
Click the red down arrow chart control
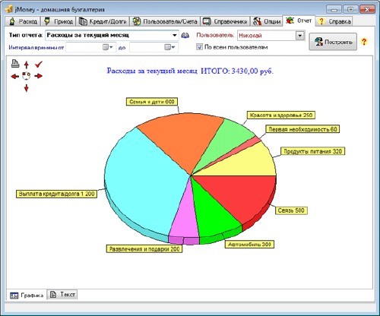[x=27, y=88]
